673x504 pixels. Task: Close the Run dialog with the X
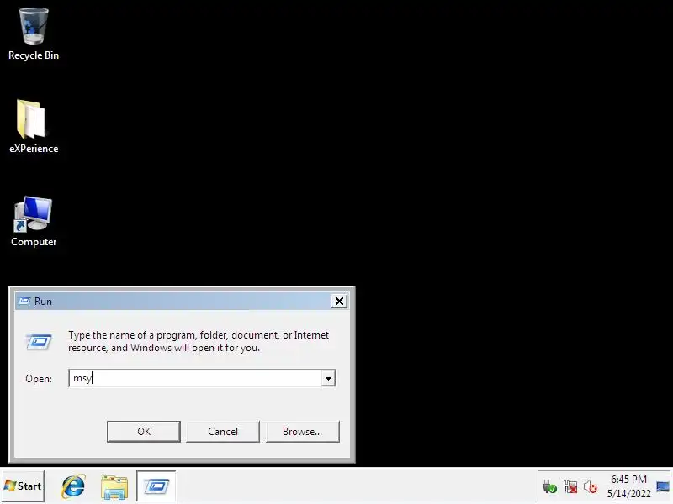point(339,302)
